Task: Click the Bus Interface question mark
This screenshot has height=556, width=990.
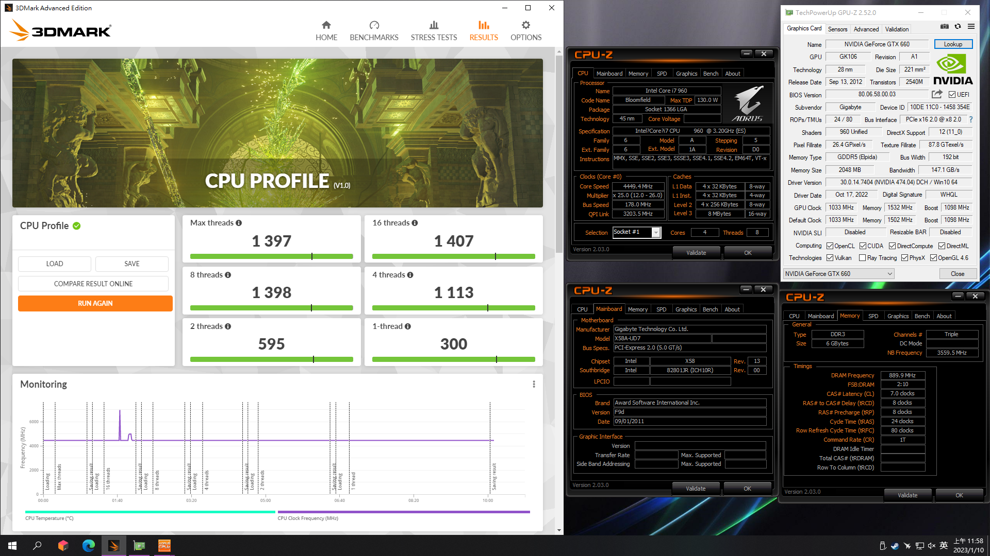Action: [971, 119]
